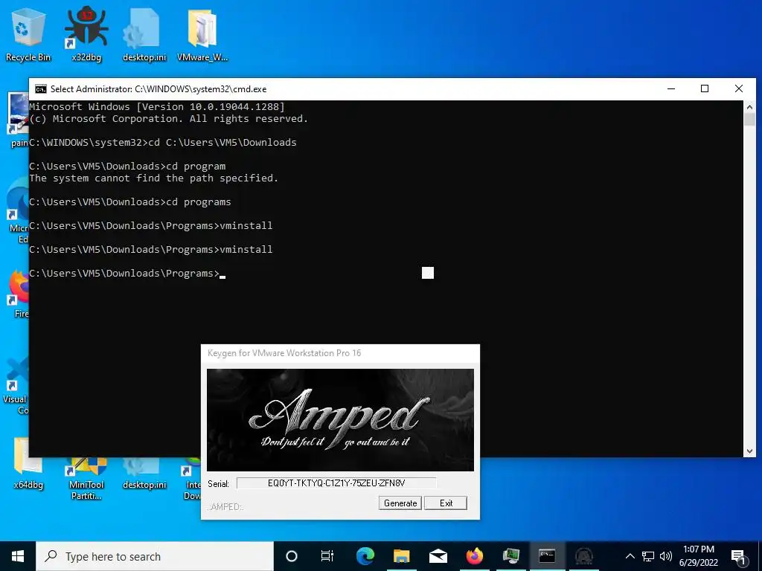Click the ".:AMPED:." label in keygen

tap(225, 507)
